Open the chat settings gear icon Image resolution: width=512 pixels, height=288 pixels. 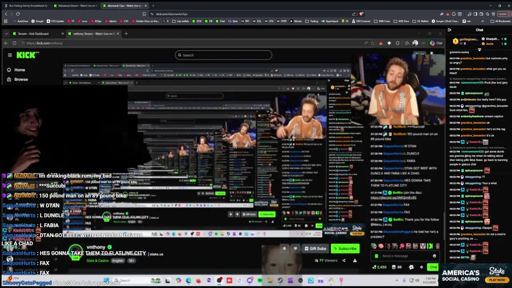421,267
